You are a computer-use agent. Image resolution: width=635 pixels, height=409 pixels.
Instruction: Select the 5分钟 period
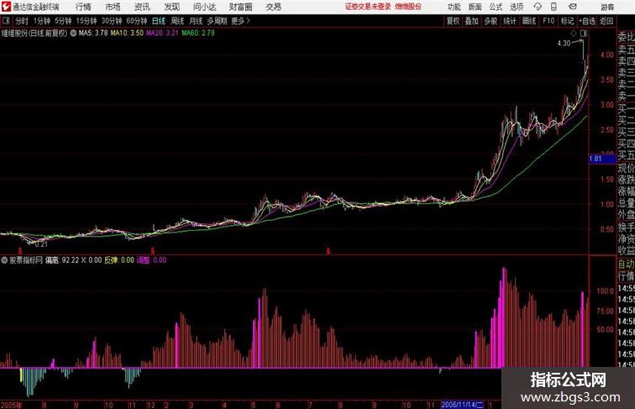(x=62, y=21)
